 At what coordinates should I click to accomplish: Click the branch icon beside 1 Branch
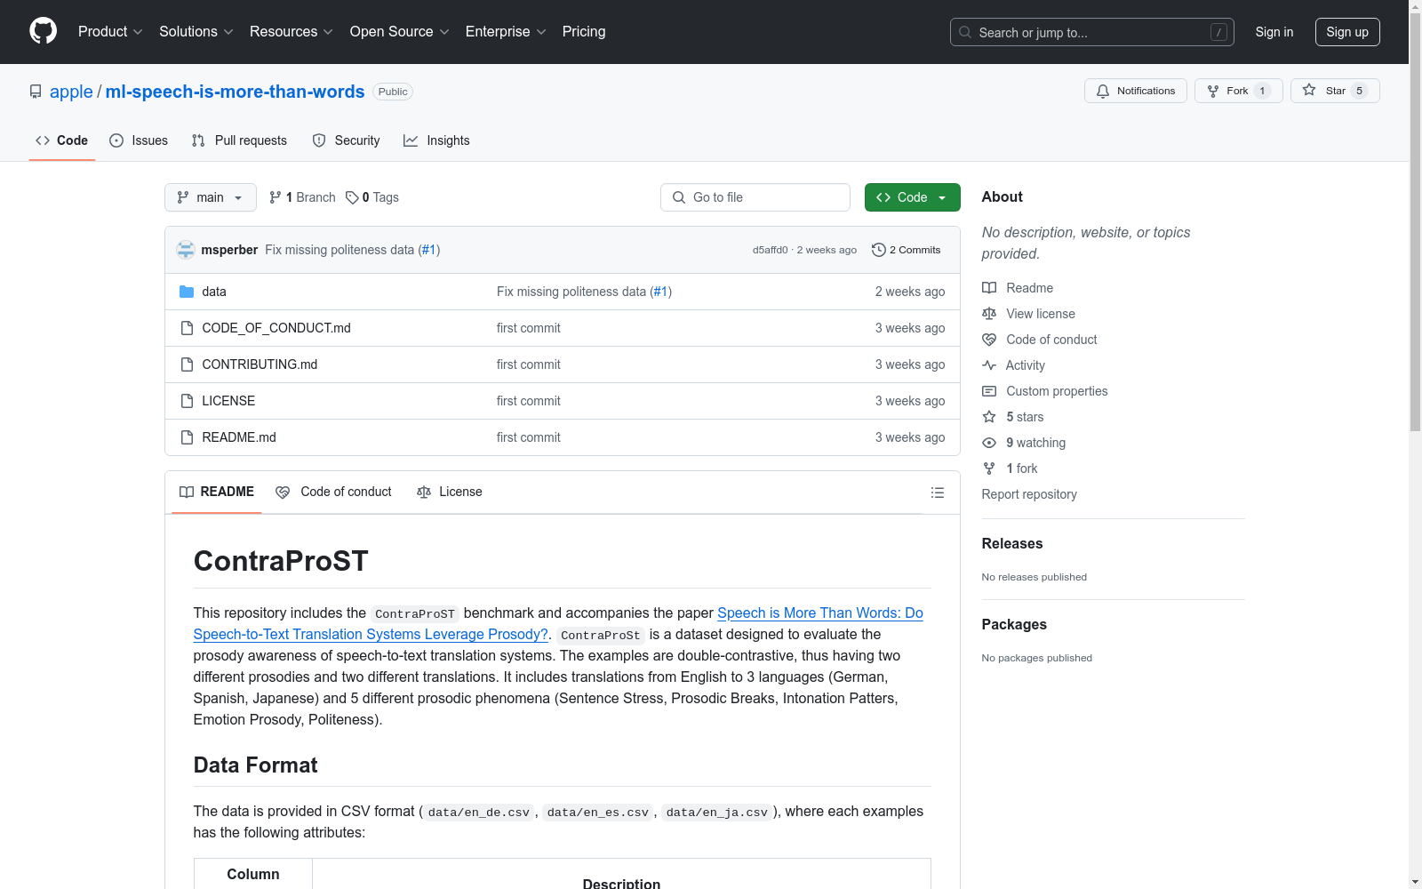coord(276,197)
